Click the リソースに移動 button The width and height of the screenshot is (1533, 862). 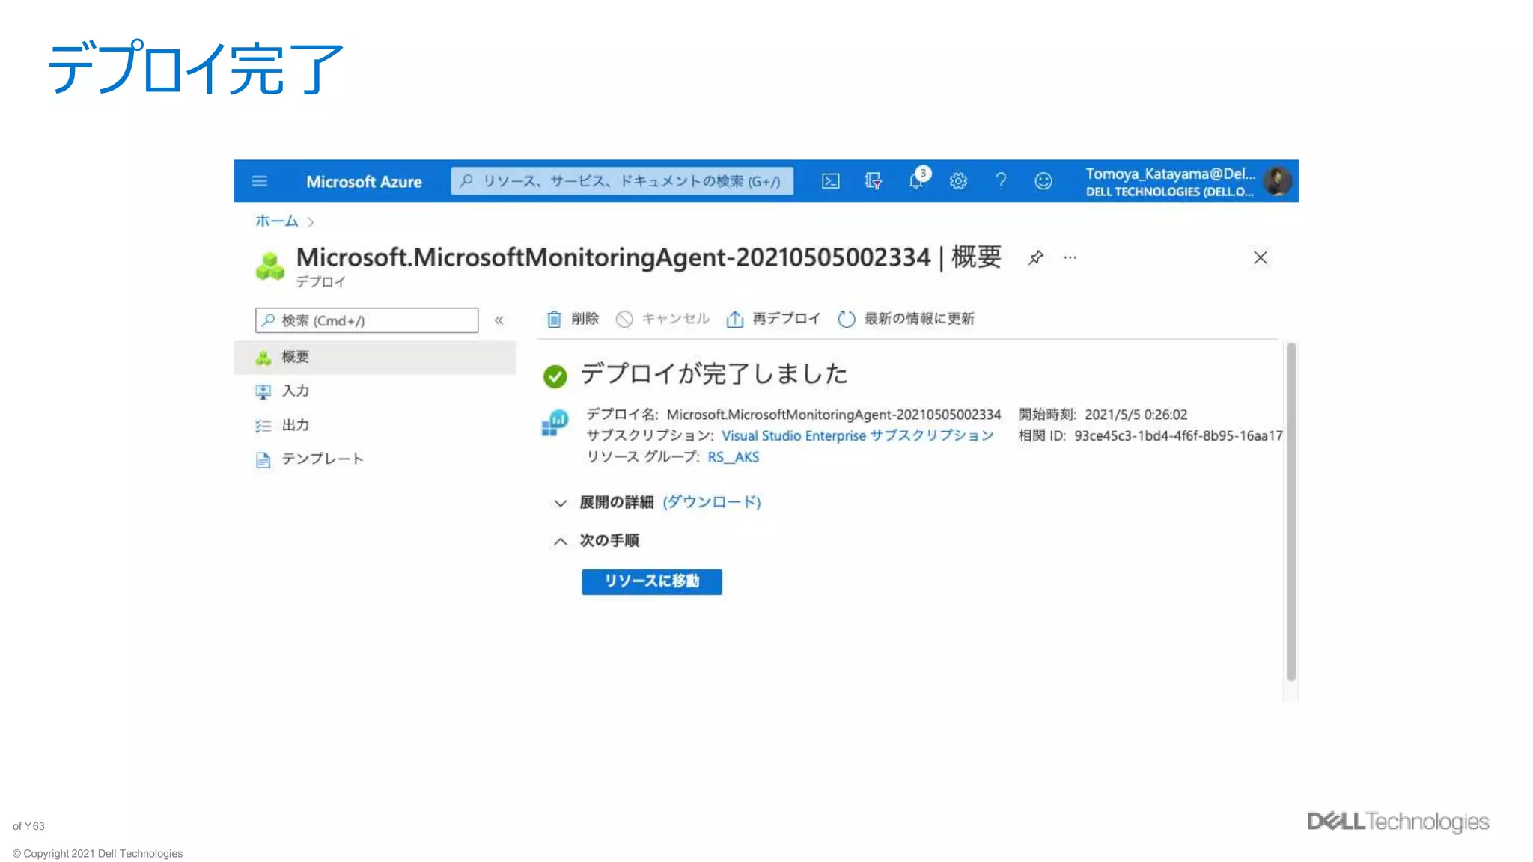[x=652, y=581]
